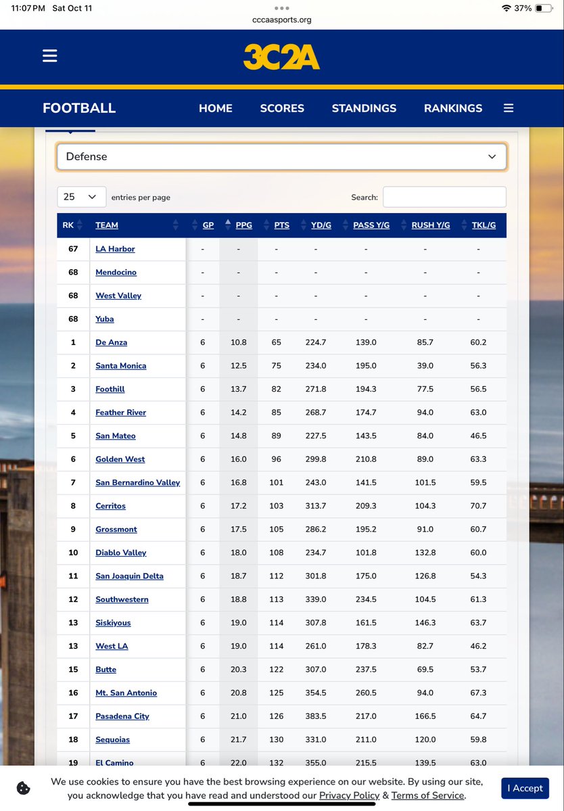Open Mt. San Antonio team link
This screenshot has width=564, height=811.
pos(126,693)
